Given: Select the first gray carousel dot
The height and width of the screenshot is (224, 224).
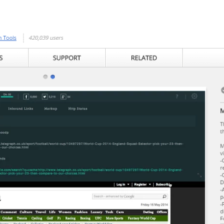Looking at the screenshot, I should coord(45,77).
